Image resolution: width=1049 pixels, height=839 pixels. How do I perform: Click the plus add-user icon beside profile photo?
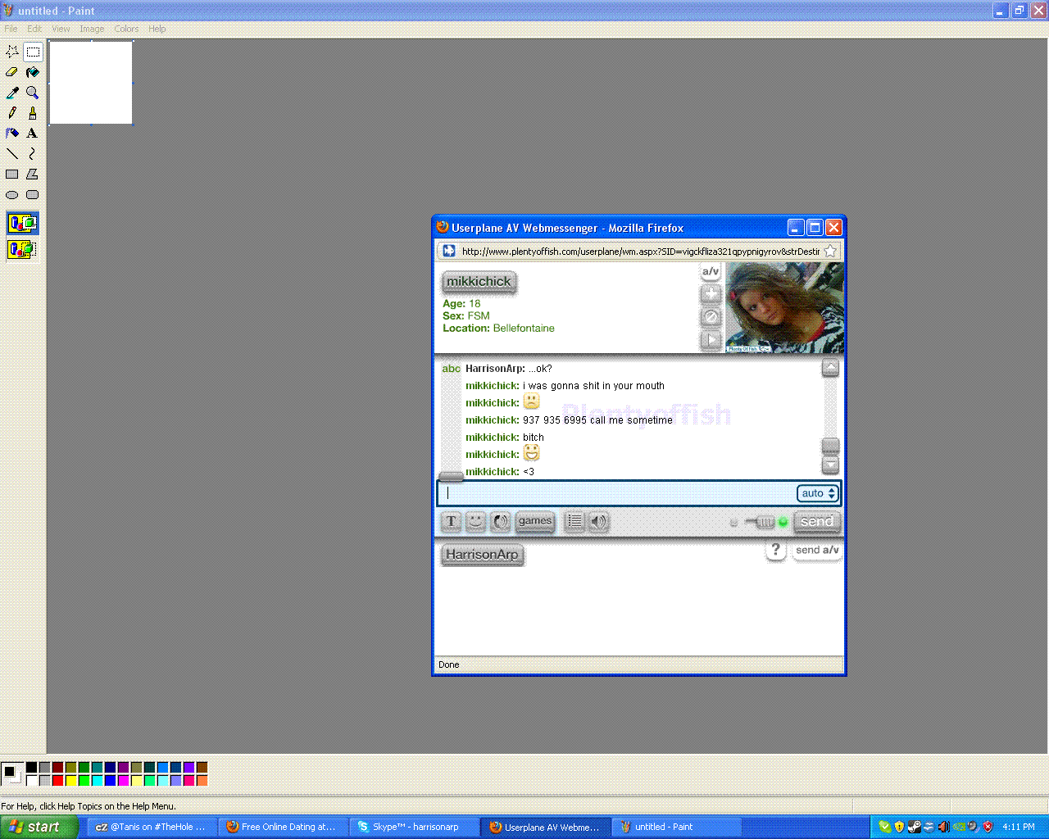pyautogui.click(x=711, y=293)
